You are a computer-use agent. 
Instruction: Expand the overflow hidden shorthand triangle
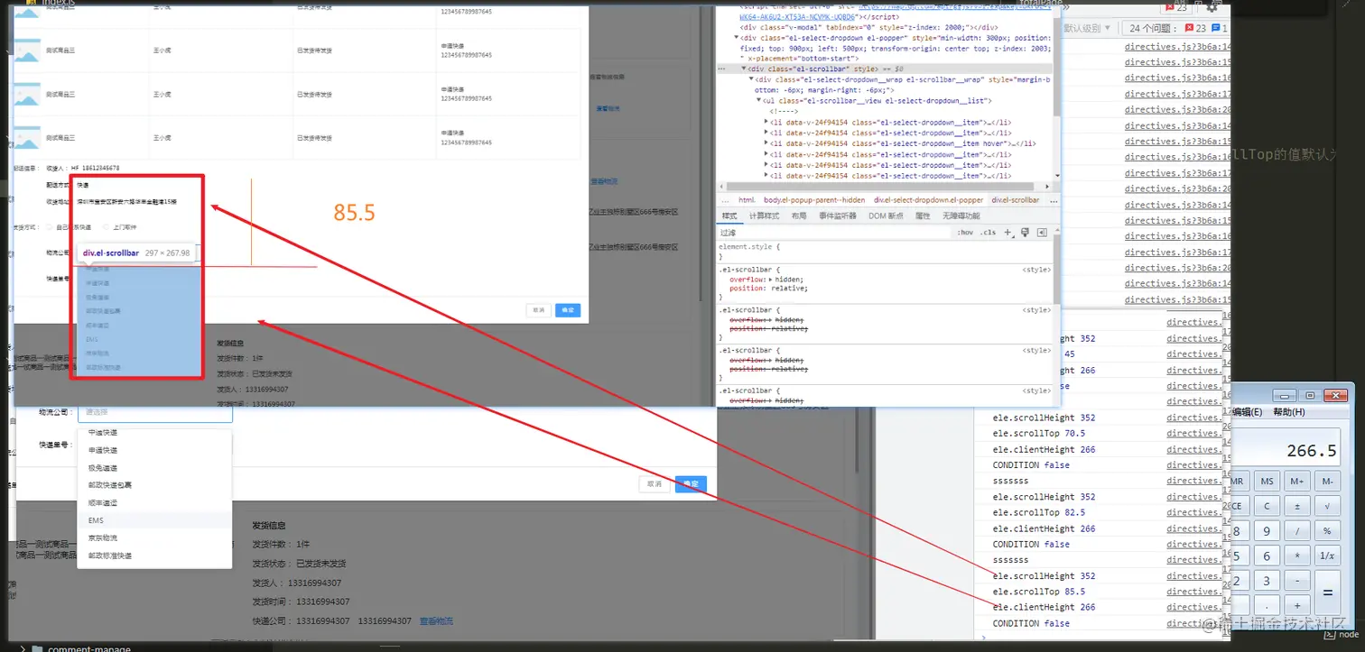(x=769, y=280)
